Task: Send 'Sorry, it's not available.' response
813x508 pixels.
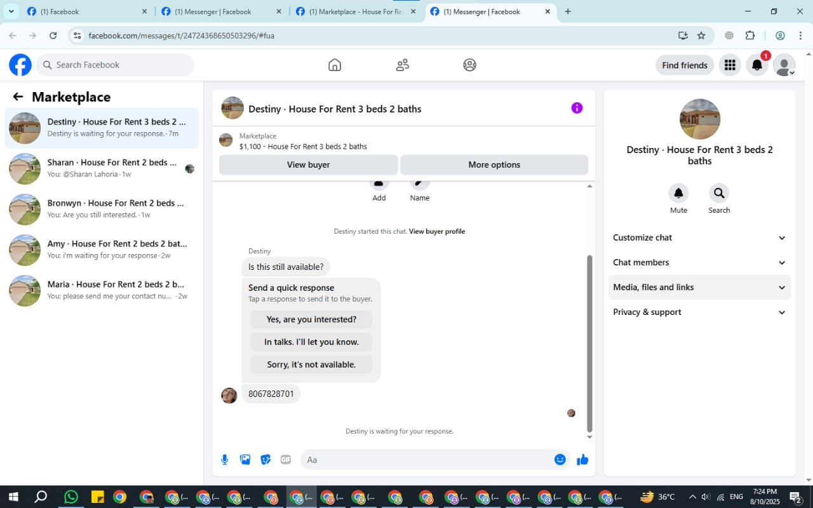Action: (x=311, y=364)
